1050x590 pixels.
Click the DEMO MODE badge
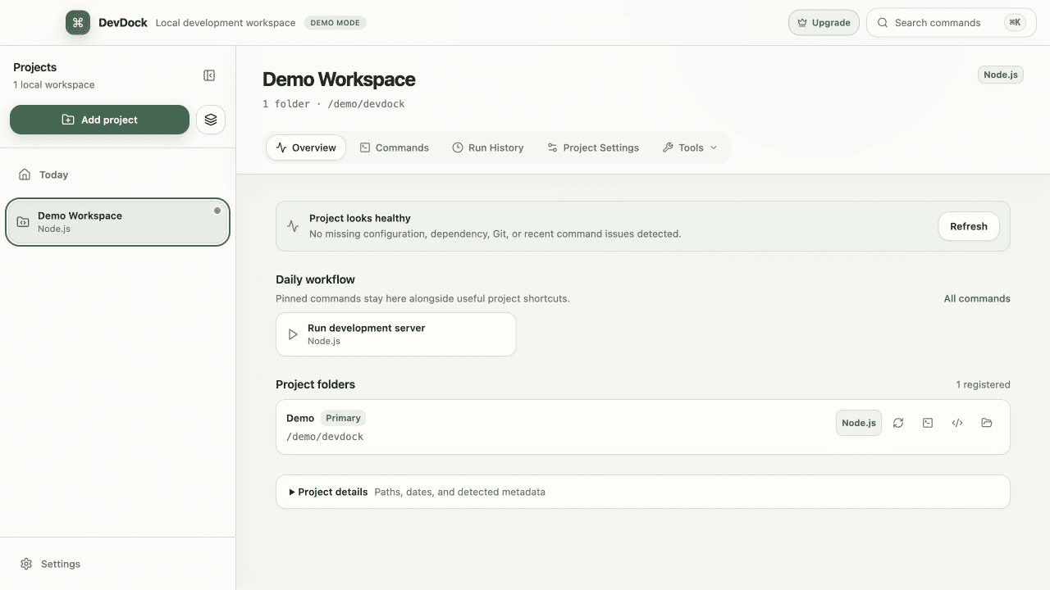pyautogui.click(x=335, y=23)
